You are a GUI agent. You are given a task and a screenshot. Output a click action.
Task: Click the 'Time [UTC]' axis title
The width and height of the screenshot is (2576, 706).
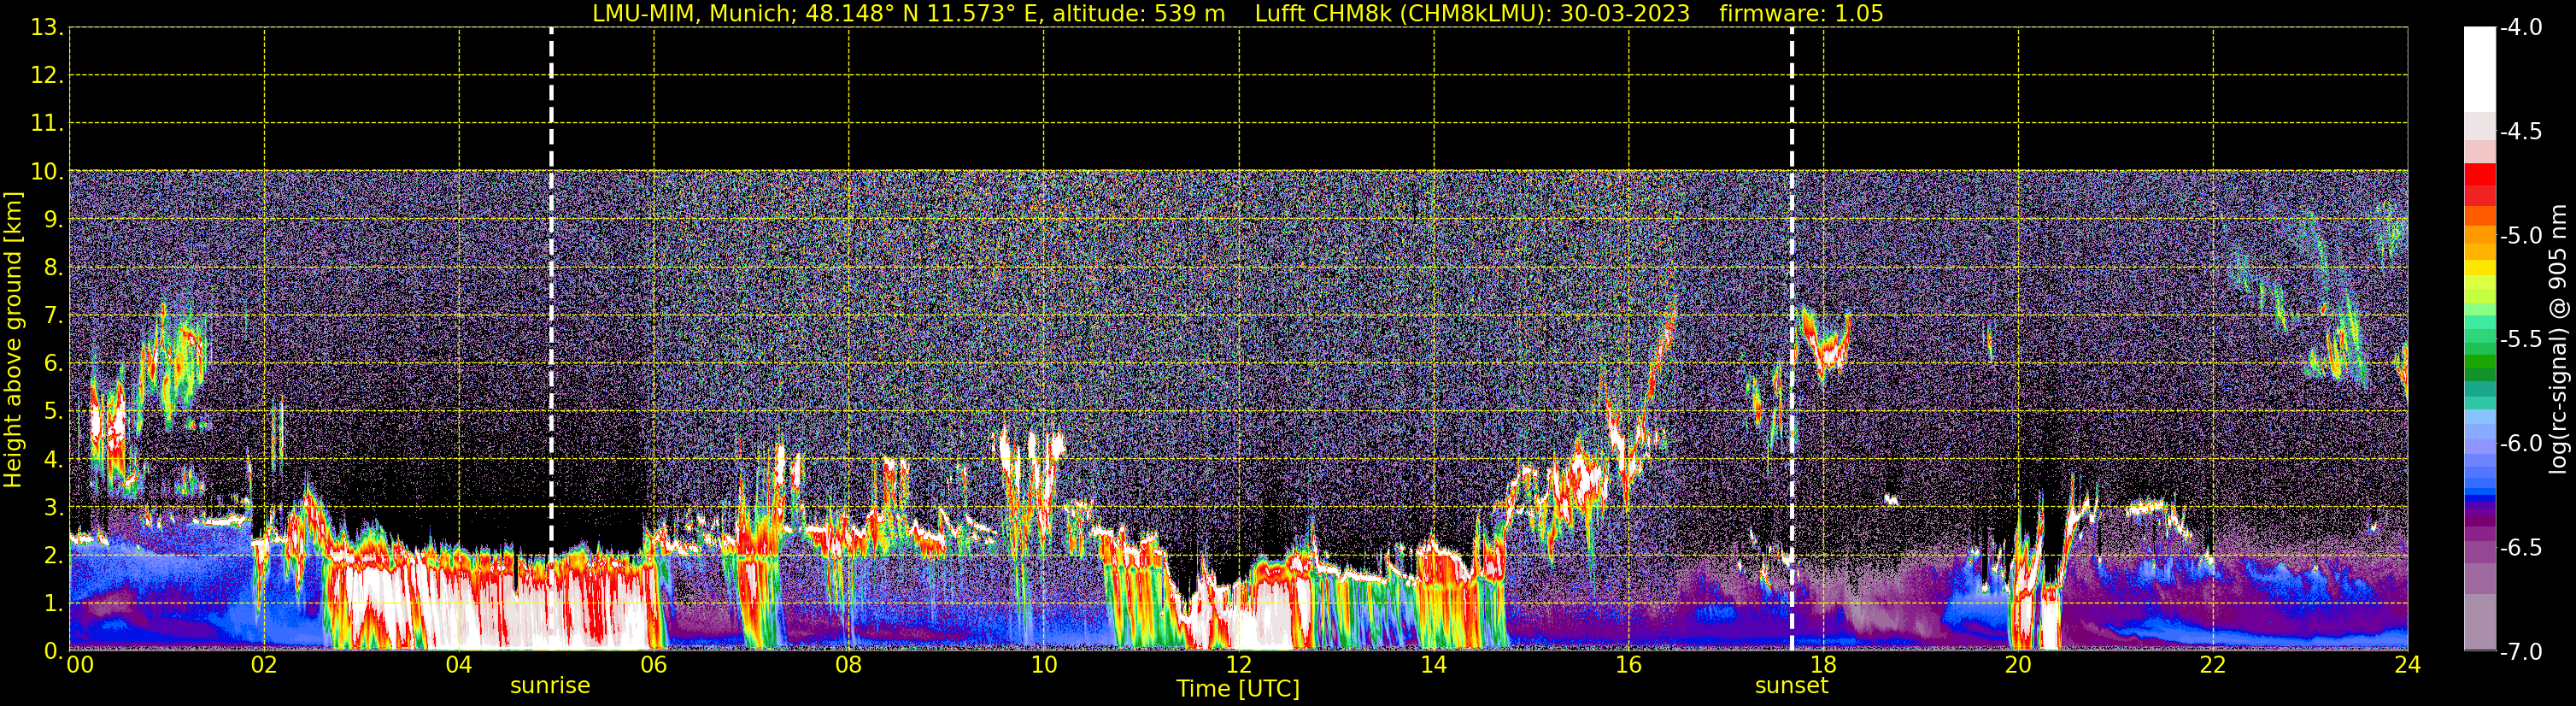(x=1238, y=689)
